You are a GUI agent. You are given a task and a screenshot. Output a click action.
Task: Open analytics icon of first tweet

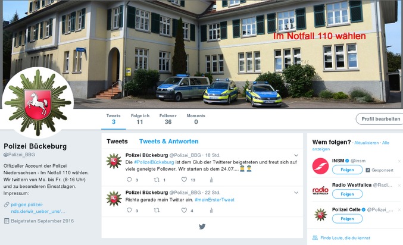211,180
